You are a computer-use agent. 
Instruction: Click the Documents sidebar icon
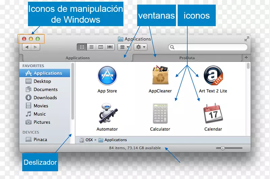click(x=28, y=89)
